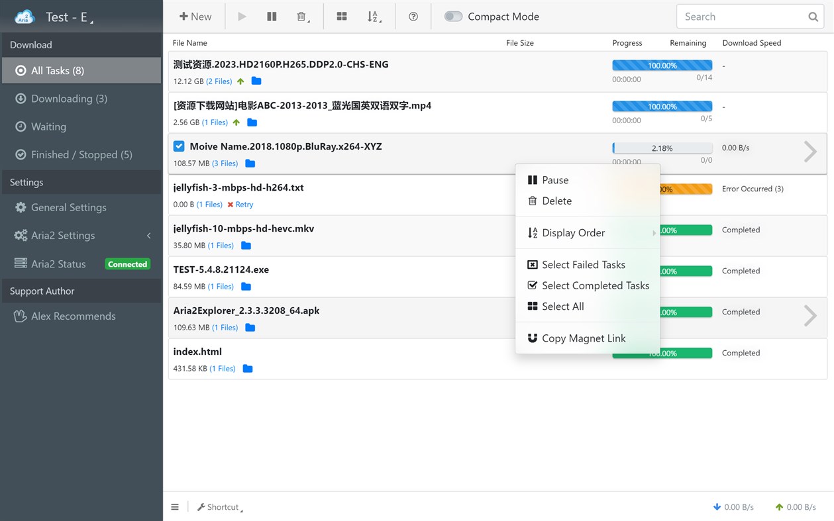Viewport: 834px width, 521px height.
Task: Toggle the Compact Mode switch
Action: [453, 16]
